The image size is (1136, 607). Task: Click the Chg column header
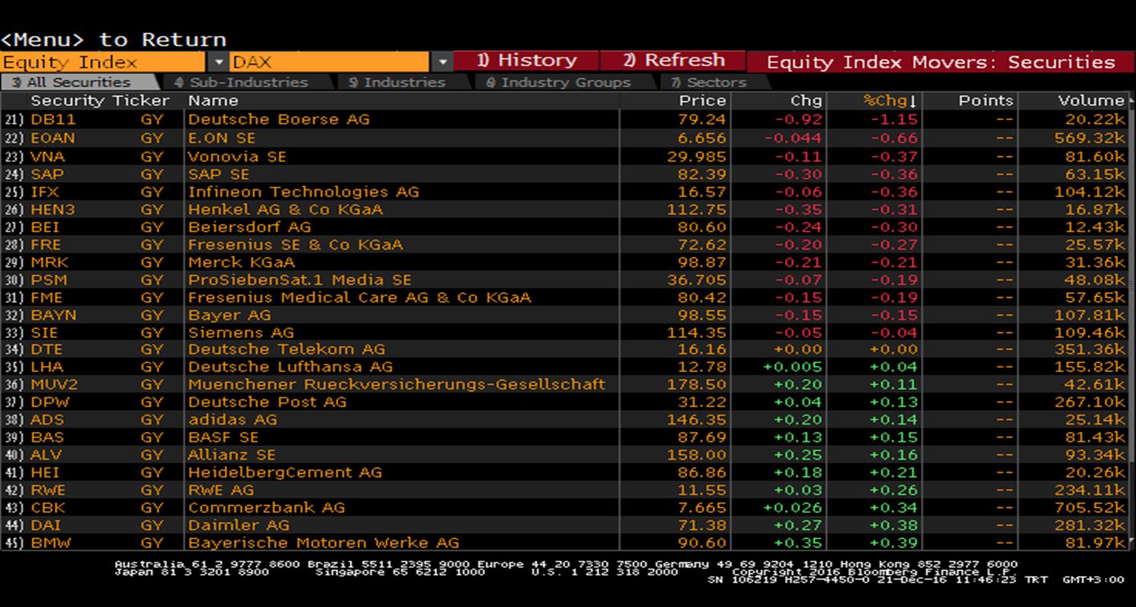[806, 100]
